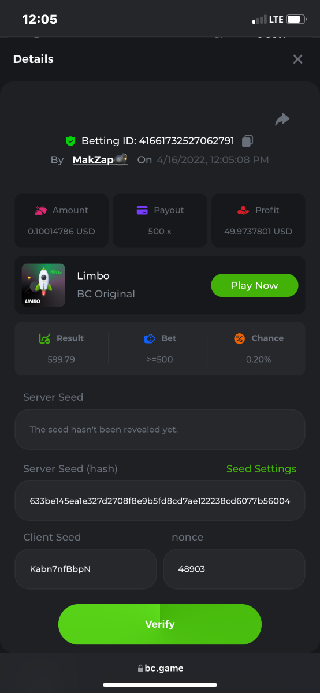Tap the Play Now button
The height and width of the screenshot is (693, 320).
click(x=255, y=285)
